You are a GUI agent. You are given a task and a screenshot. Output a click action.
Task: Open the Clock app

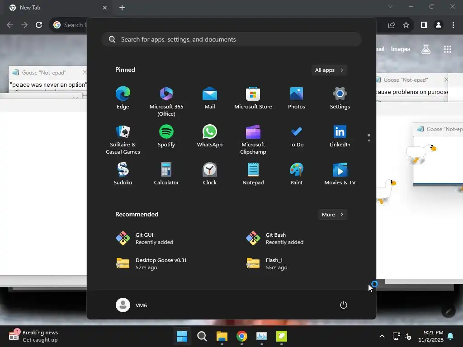point(210,174)
